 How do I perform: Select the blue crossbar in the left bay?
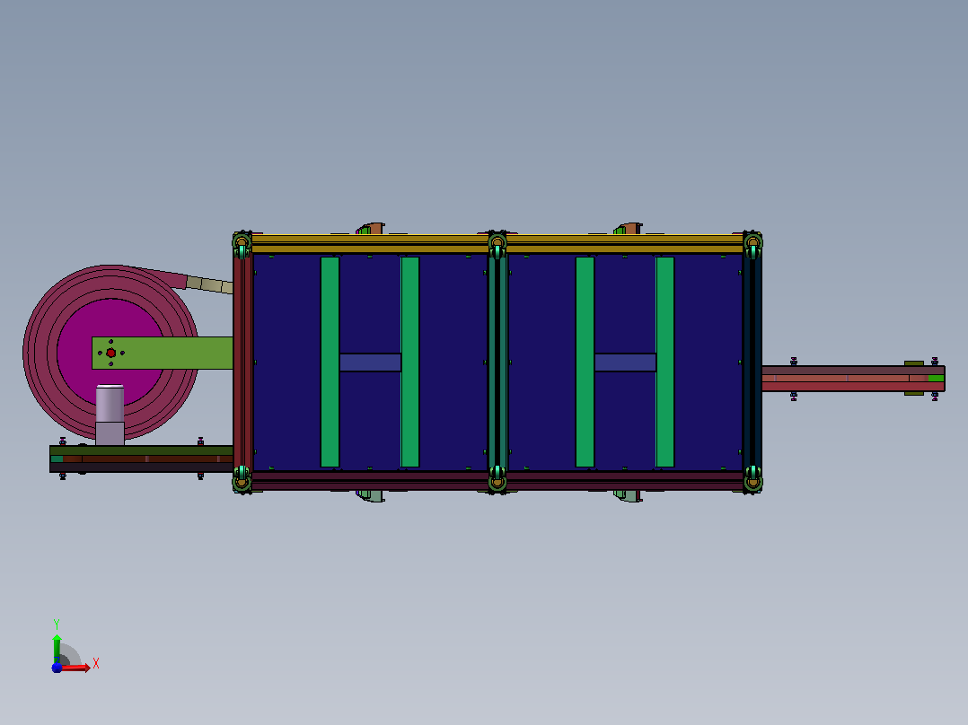[370, 362]
